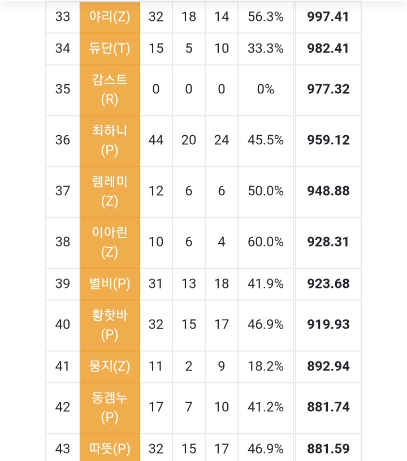Image resolution: width=407 pixels, height=461 pixels.
Task: Click the 감스트 (R) player name
Action: [110, 89]
